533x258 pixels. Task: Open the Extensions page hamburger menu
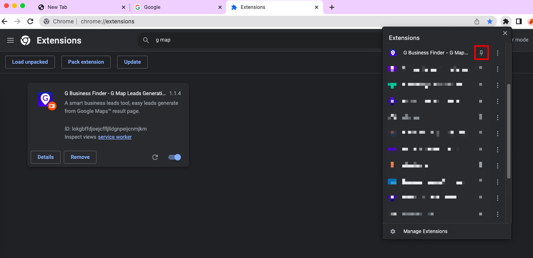pyautogui.click(x=10, y=40)
